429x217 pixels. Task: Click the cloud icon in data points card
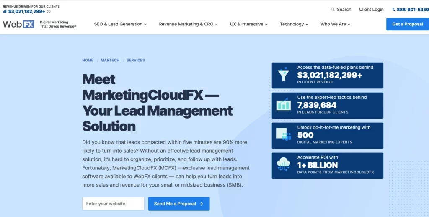coord(284,165)
